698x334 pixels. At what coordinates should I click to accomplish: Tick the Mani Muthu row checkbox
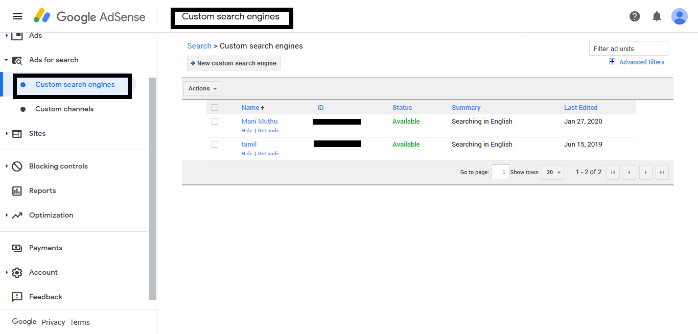215,122
